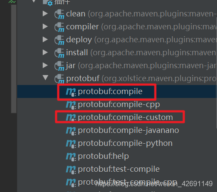217x192 pixels.
Task: Expand the compiler plugin node
Action: pos(45,26)
